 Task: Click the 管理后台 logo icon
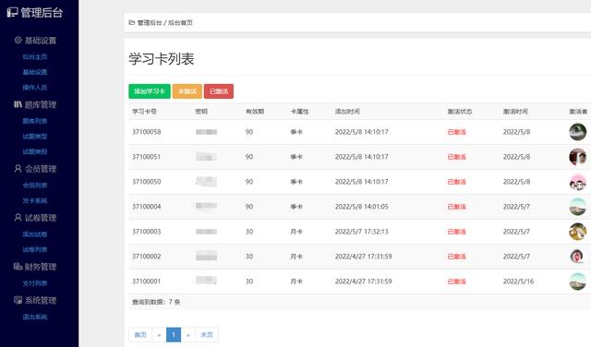click(x=12, y=12)
